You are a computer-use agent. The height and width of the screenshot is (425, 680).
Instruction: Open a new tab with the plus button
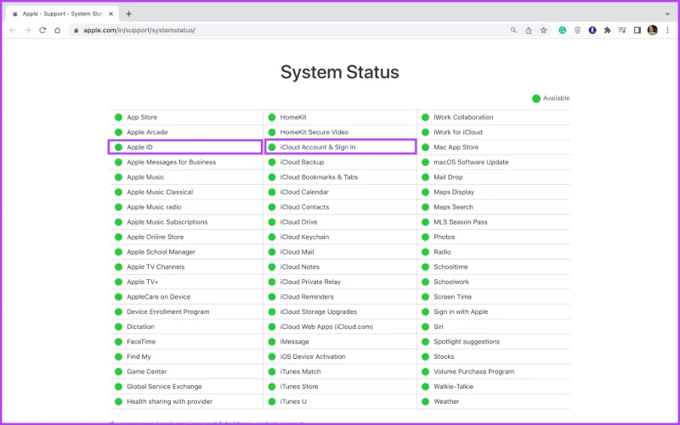coord(129,14)
